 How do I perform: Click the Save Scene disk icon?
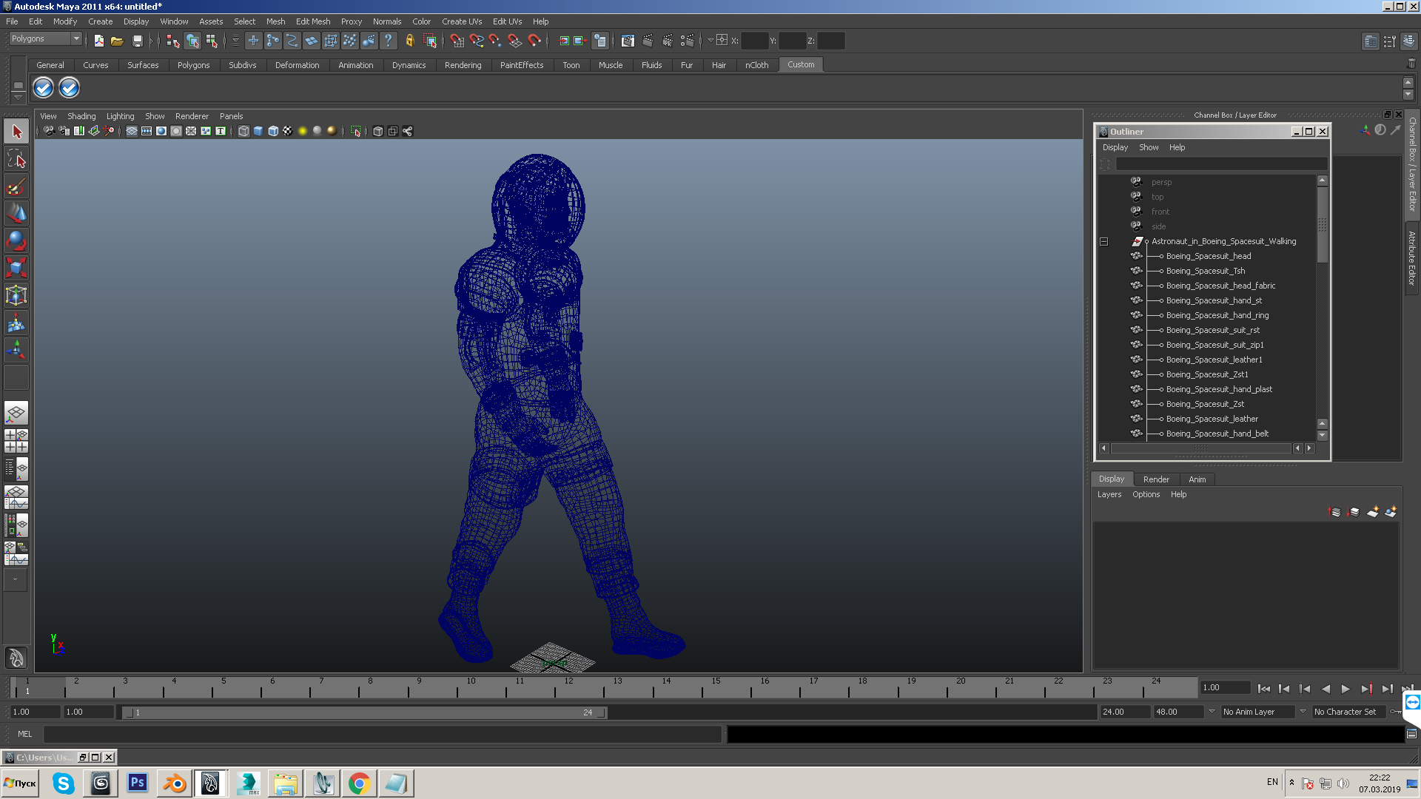coord(137,41)
